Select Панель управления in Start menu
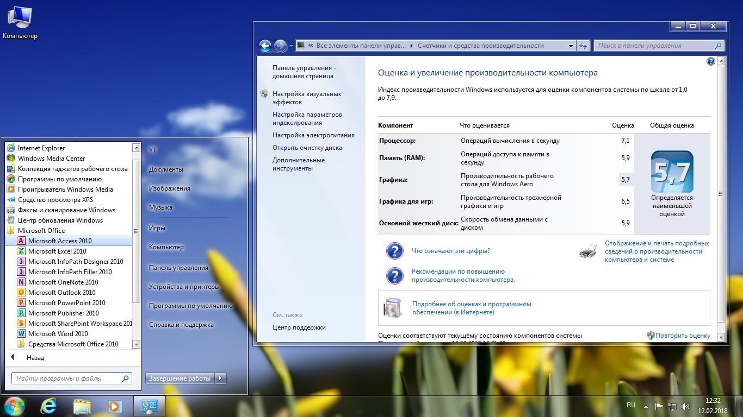The height and width of the screenshot is (417, 743). (178, 268)
